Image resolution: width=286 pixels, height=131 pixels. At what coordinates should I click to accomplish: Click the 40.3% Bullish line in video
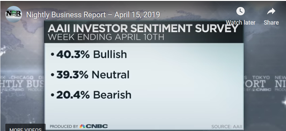[x=89, y=55]
